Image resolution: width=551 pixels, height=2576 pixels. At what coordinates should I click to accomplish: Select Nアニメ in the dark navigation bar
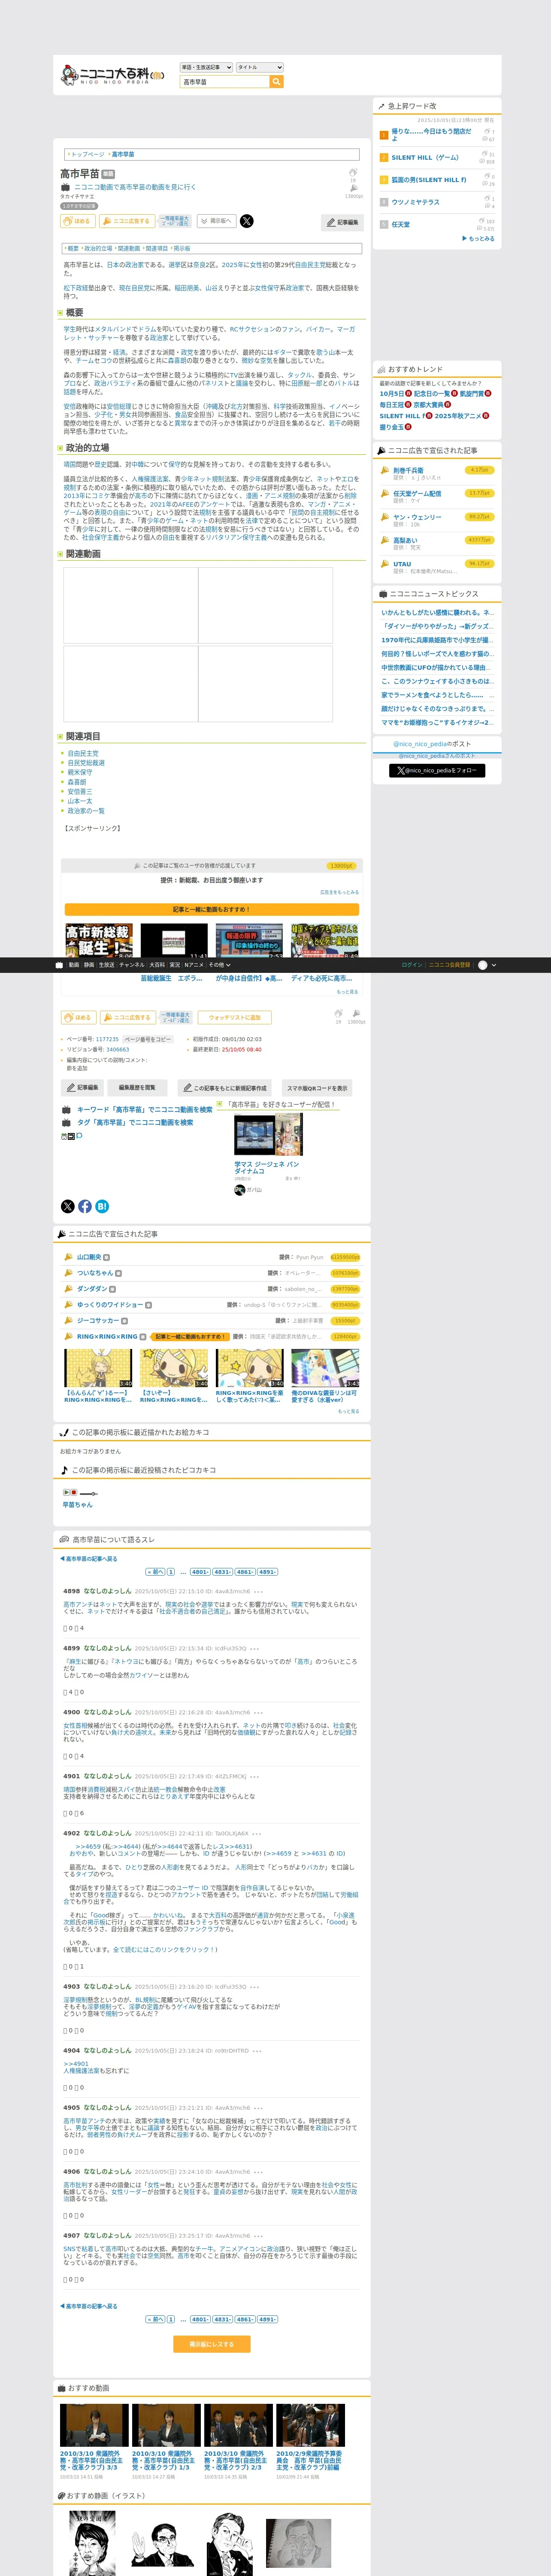(x=194, y=965)
